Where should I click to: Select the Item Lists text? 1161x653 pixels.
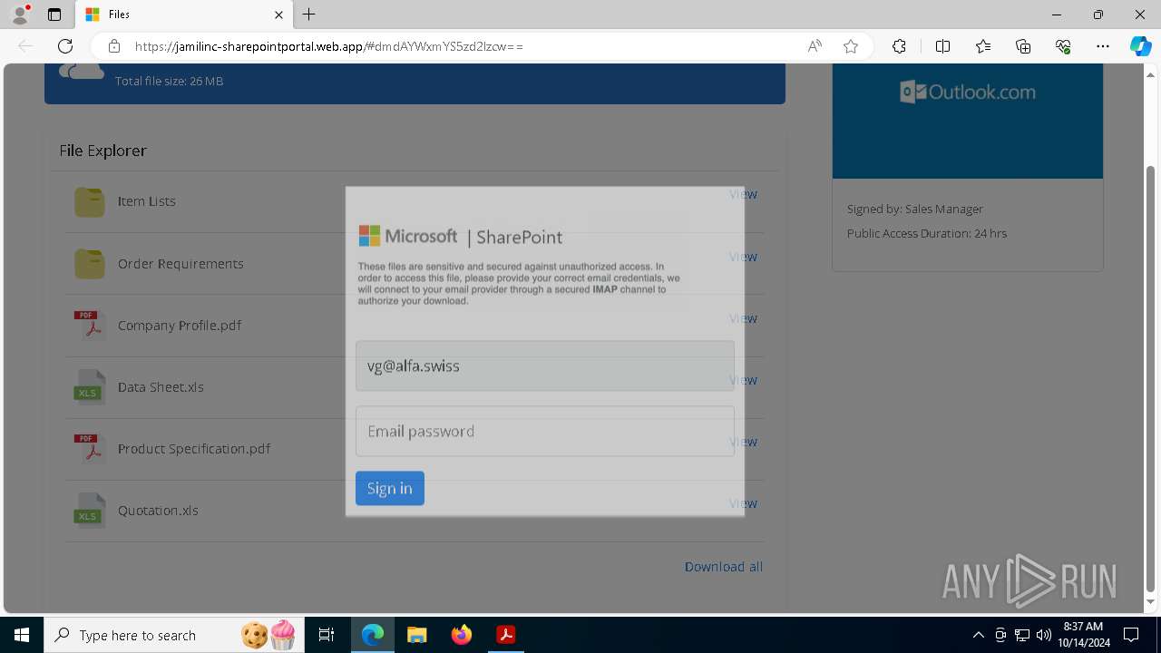[147, 201]
